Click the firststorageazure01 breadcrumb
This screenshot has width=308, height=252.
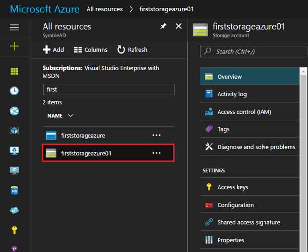tap(167, 9)
